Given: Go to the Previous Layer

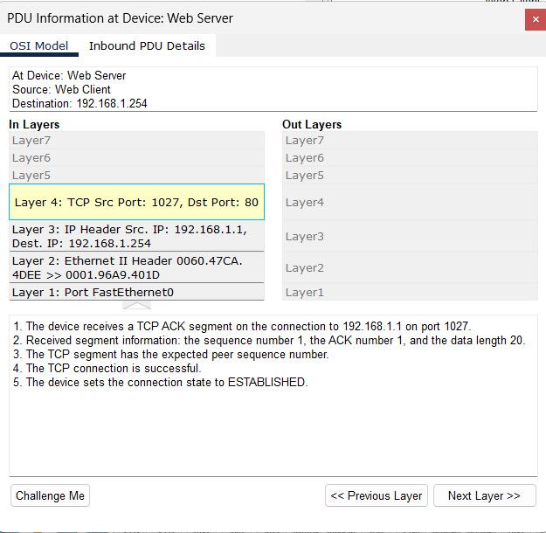Looking at the screenshot, I should coord(376,495).
